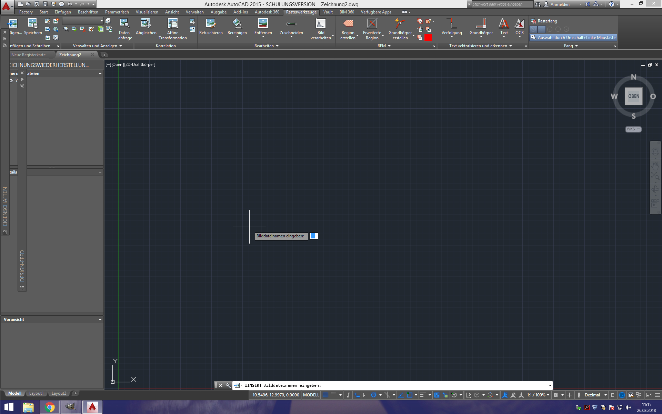Screen dimensions: 662x414
Task: Open workspace switching gear in status bar
Action: tap(556, 395)
